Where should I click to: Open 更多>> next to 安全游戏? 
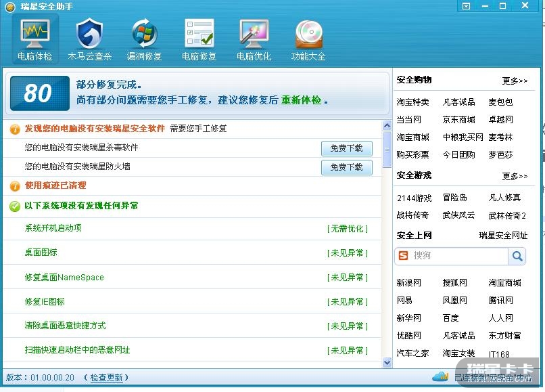click(x=515, y=176)
